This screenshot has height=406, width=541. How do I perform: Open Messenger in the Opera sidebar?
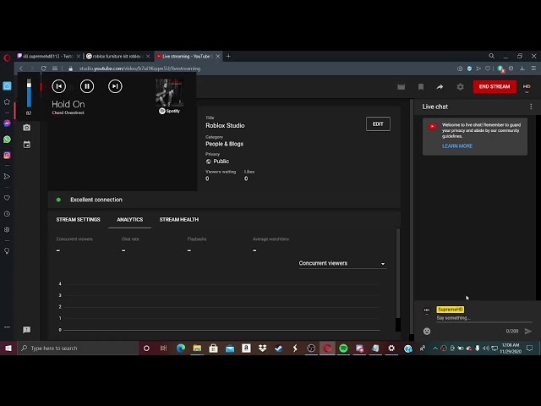(7, 123)
